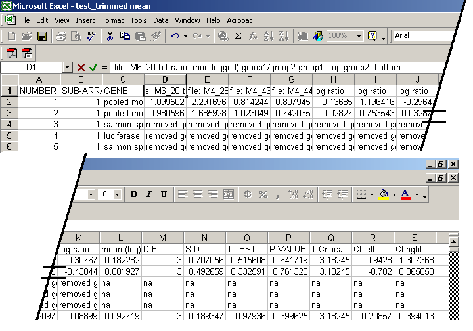Open the Format menu

coord(112,20)
